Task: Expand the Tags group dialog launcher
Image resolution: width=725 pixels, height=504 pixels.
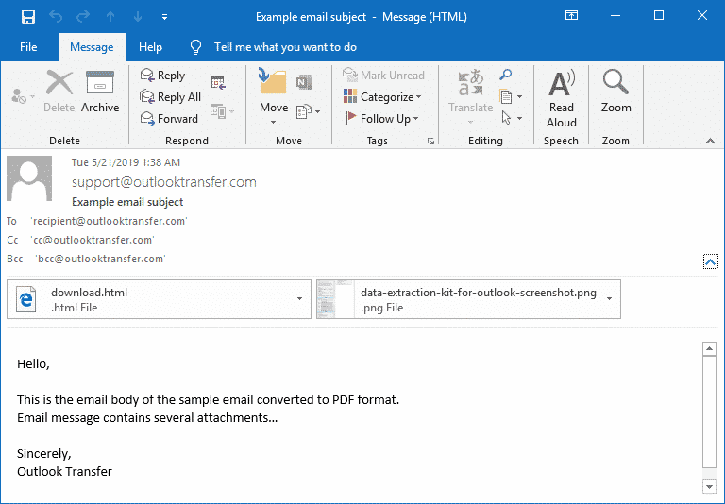Action: click(430, 142)
